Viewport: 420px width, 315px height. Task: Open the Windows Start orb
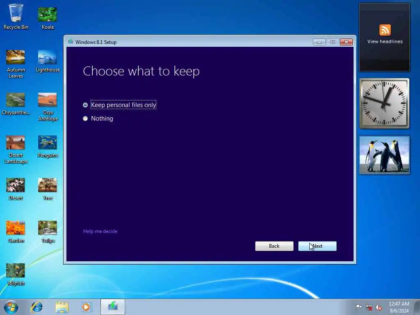(11, 307)
